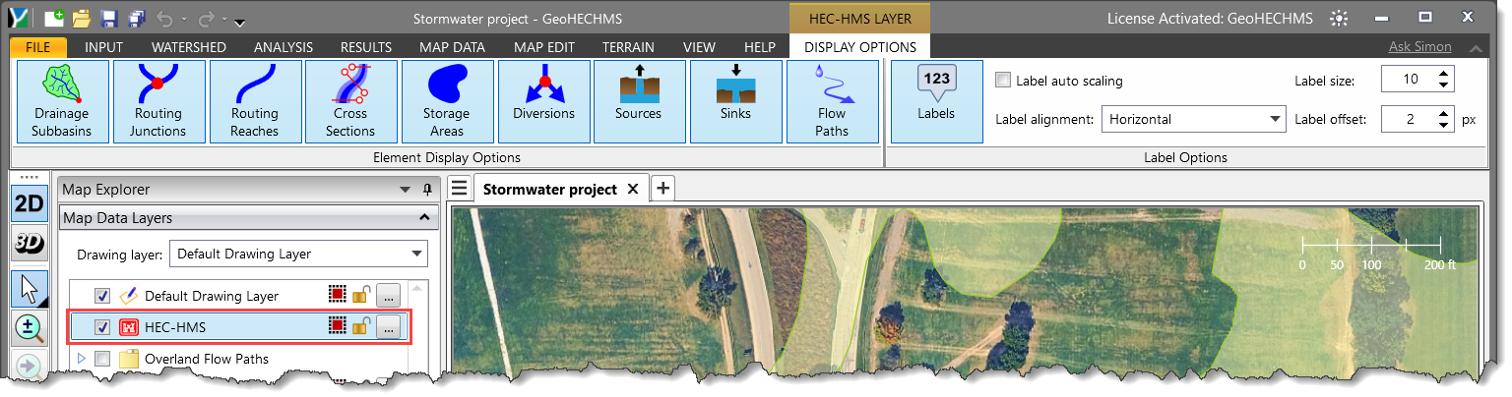Open the Label alignment dropdown

coord(1193,119)
